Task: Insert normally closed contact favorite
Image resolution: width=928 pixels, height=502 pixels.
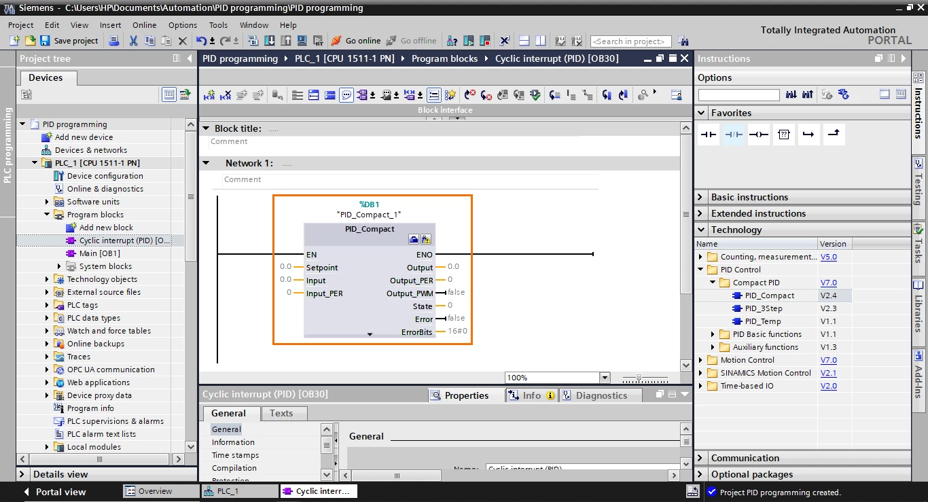Action: [734, 135]
